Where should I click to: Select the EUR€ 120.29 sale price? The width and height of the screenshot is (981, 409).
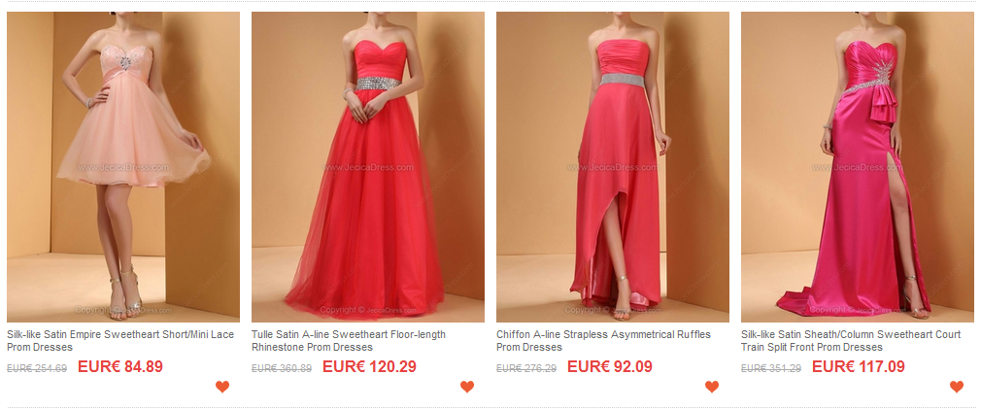click(x=369, y=366)
